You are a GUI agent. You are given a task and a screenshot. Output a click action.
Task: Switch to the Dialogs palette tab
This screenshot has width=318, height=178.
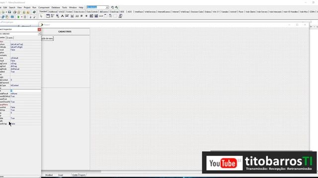(x=208, y=12)
